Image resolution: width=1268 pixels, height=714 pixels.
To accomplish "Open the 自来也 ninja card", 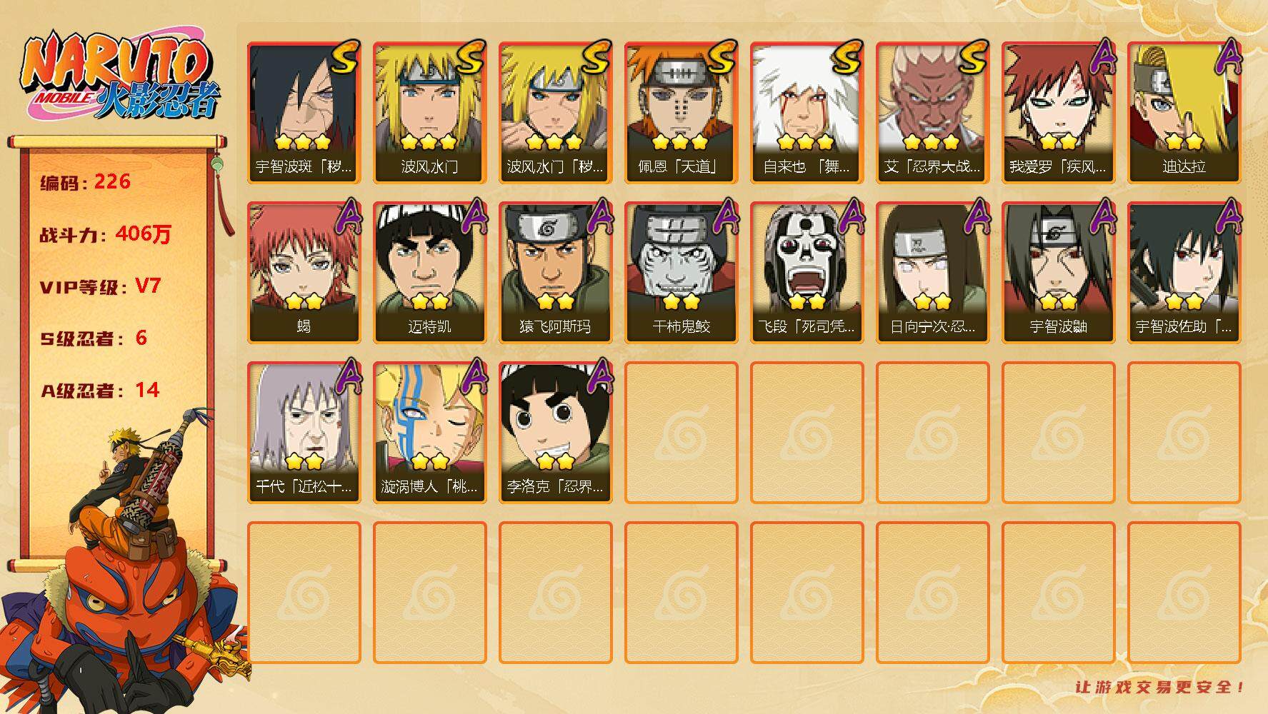I will [807, 113].
